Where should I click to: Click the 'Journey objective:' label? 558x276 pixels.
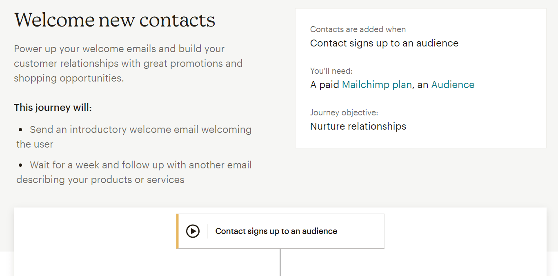click(344, 113)
